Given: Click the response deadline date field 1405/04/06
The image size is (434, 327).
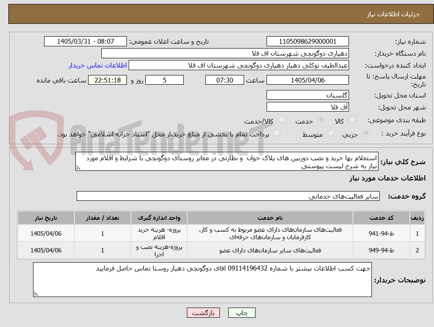Looking at the screenshot, I should pyautogui.click(x=308, y=80).
